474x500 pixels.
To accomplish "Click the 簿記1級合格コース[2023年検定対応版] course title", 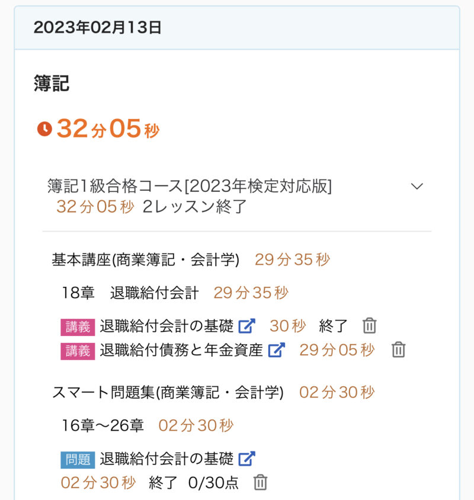I will click(x=190, y=186).
